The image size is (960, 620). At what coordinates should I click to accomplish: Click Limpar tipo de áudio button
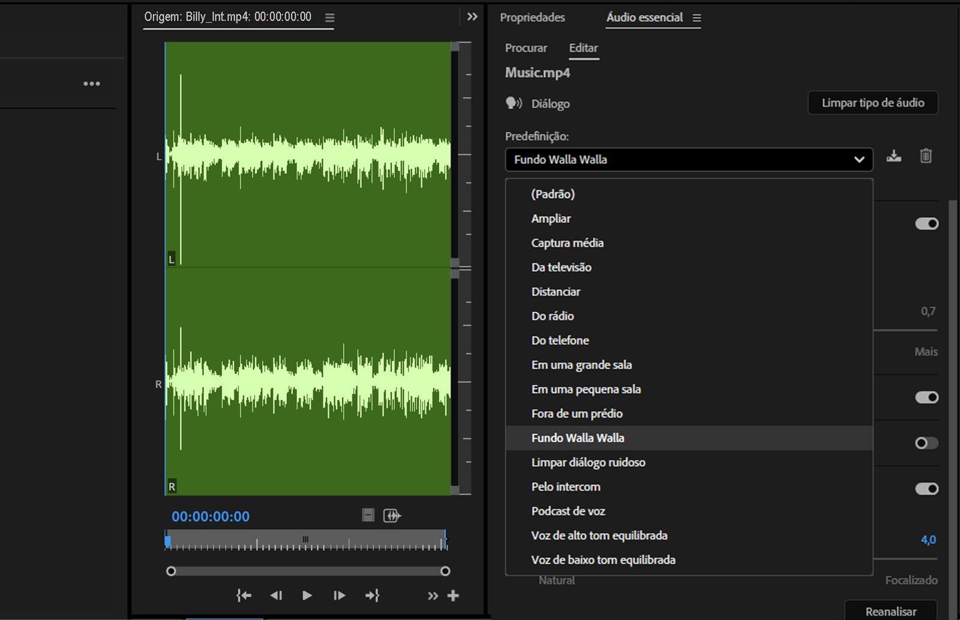click(872, 103)
